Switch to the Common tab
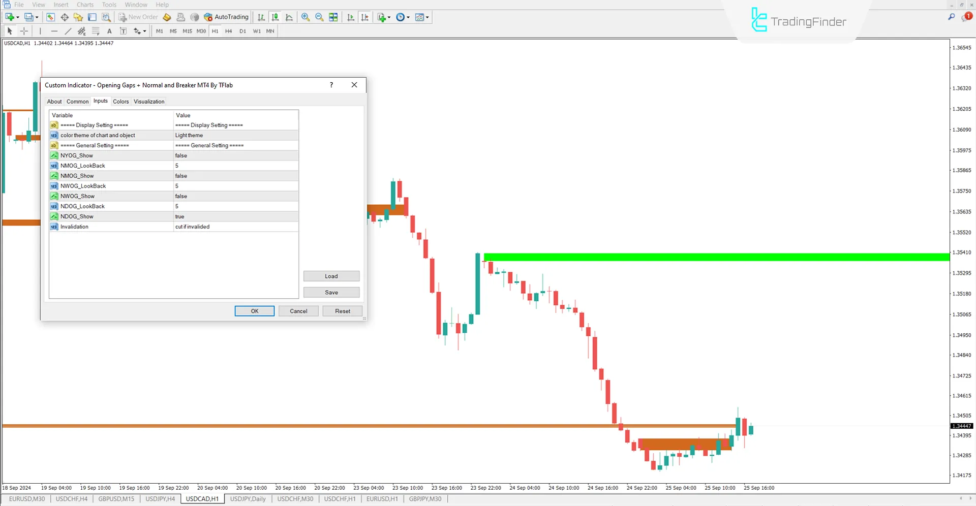The width and height of the screenshot is (976, 506). pos(78,102)
